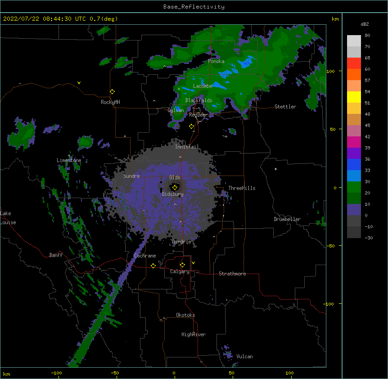
Task: Click the Innisfail city label
Action: coord(187,147)
